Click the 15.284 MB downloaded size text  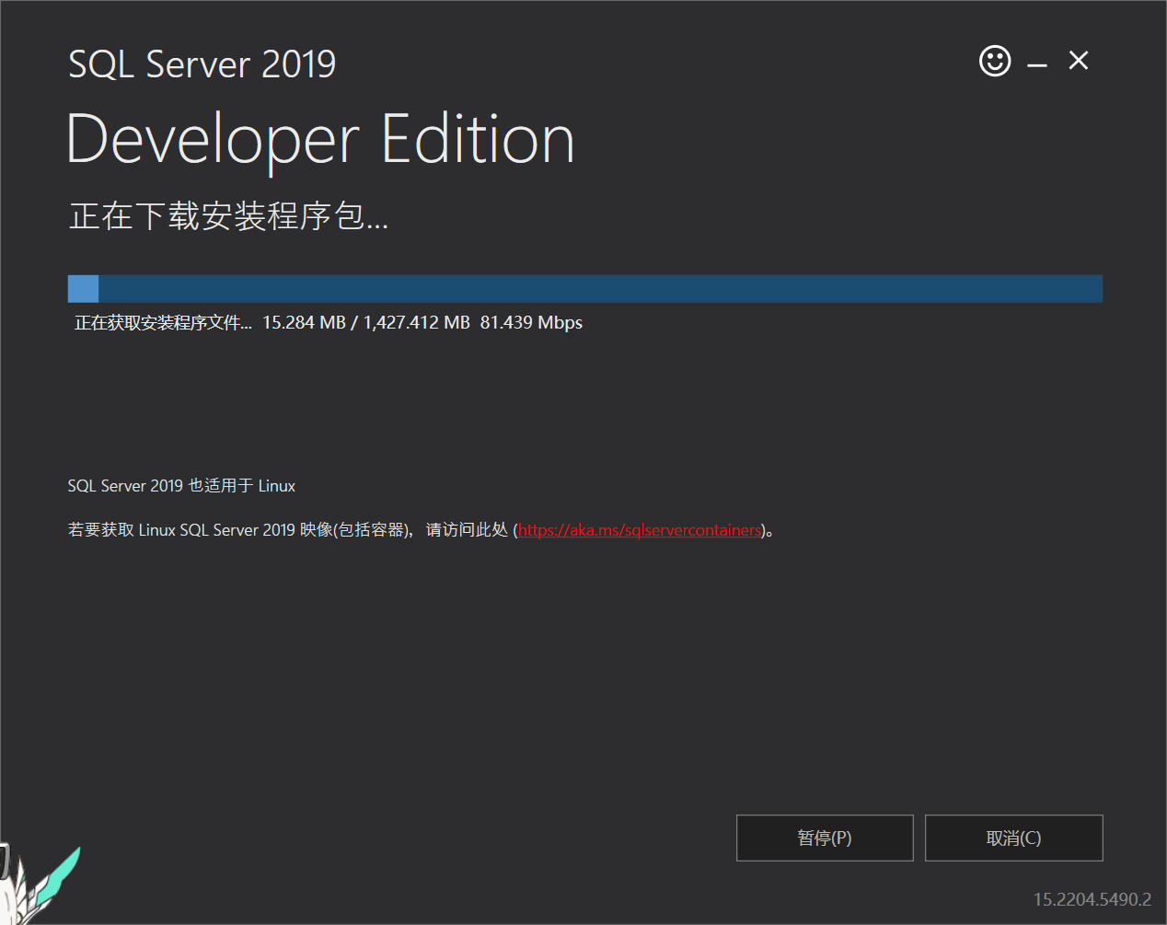pos(304,323)
